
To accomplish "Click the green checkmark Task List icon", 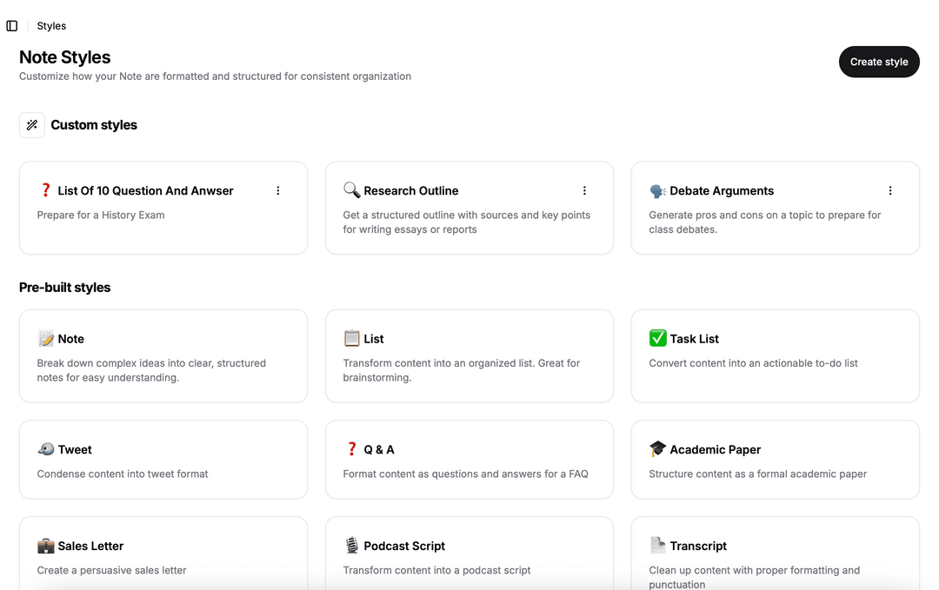I will point(657,339).
